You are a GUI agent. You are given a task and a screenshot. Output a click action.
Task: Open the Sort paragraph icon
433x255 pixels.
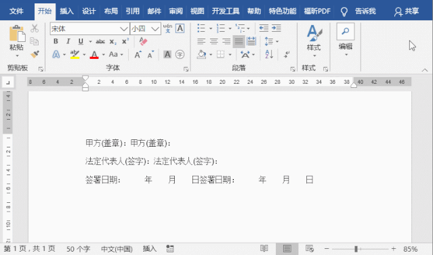269,54
